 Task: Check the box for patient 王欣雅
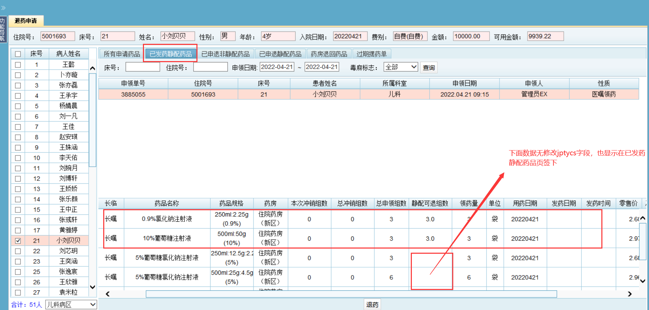18,282
